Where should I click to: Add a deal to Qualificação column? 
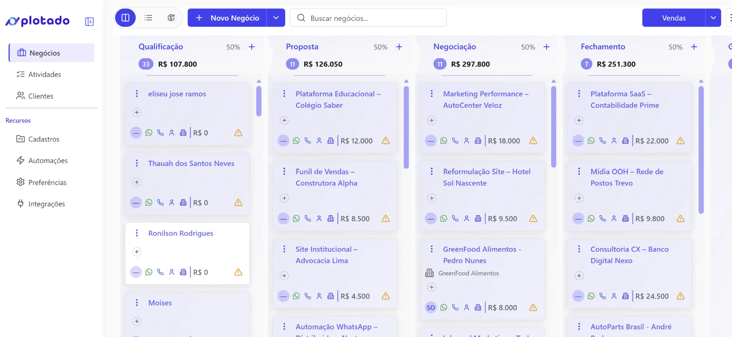(x=252, y=47)
